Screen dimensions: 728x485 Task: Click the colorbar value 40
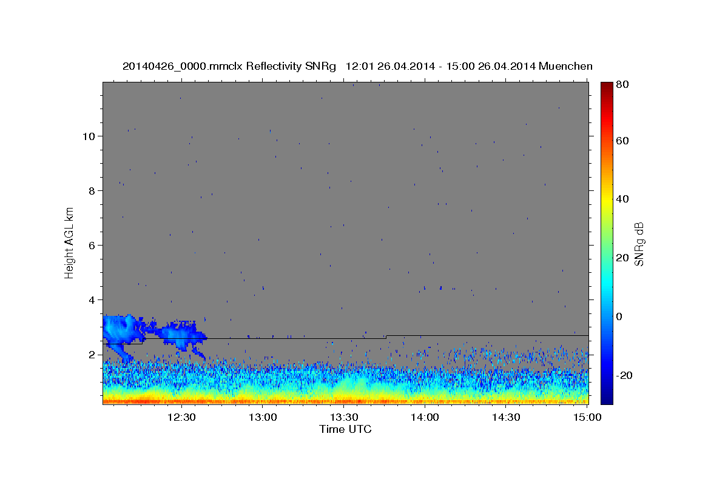point(622,199)
